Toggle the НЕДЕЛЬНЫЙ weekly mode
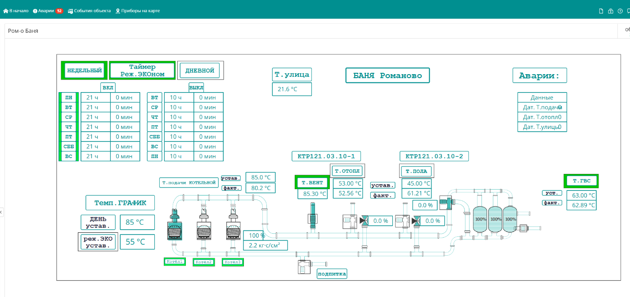 pos(84,71)
